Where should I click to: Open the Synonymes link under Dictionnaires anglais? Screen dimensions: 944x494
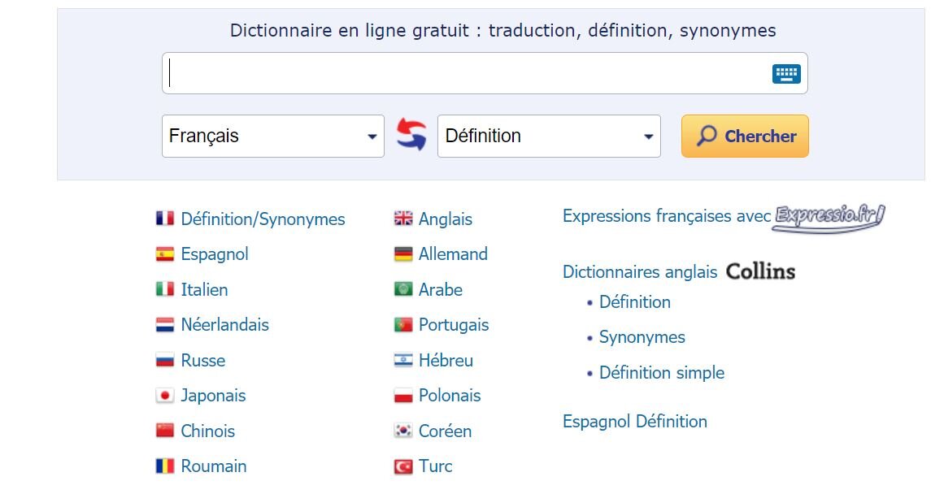tap(642, 336)
